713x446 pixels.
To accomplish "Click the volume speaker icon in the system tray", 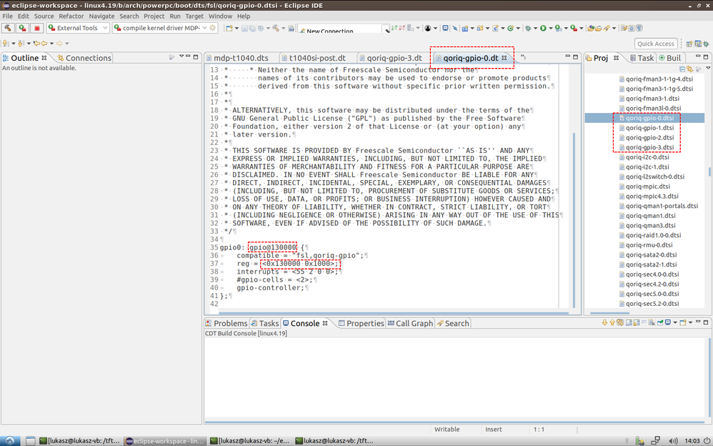I will tap(674, 440).
